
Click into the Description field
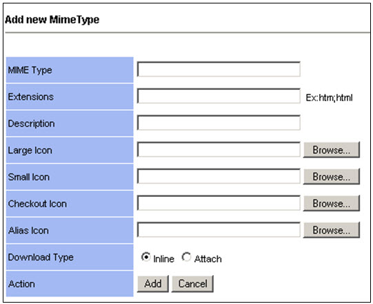coord(219,123)
